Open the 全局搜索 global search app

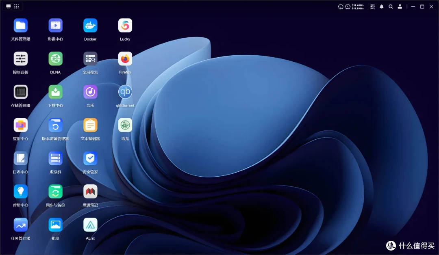(x=90, y=59)
